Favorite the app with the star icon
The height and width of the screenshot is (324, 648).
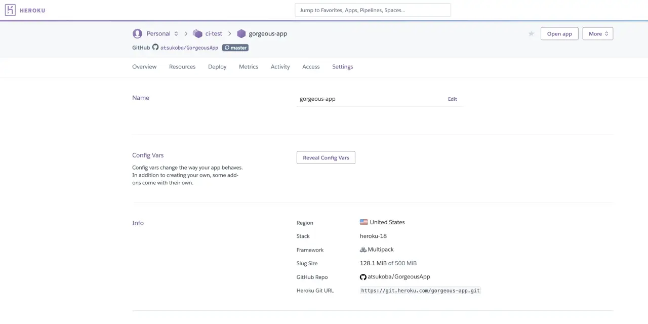531,34
